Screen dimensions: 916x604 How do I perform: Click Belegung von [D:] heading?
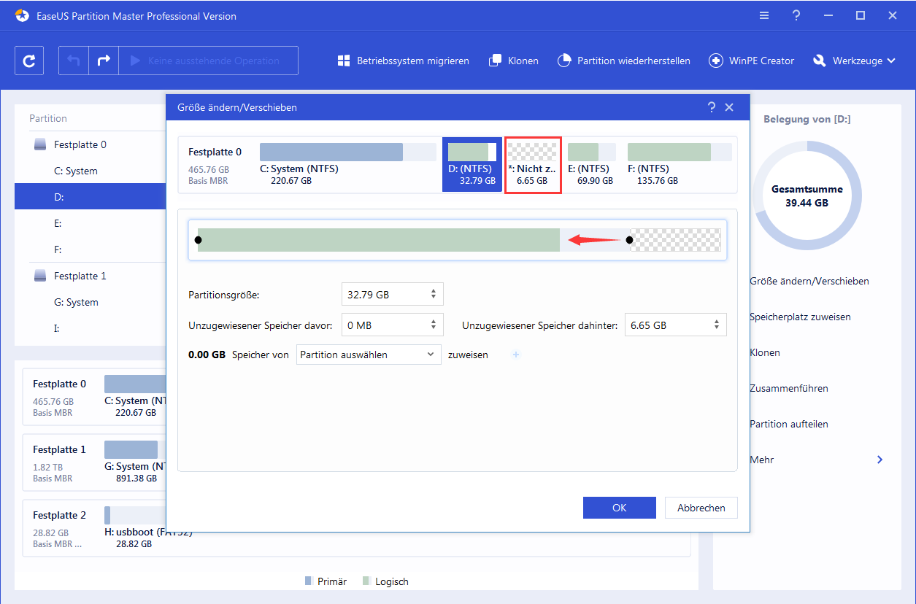pyautogui.click(x=807, y=119)
